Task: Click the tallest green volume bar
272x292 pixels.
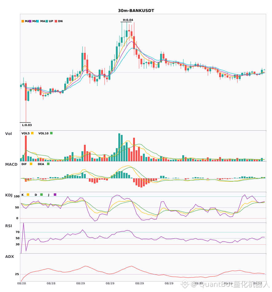Action: point(119,147)
